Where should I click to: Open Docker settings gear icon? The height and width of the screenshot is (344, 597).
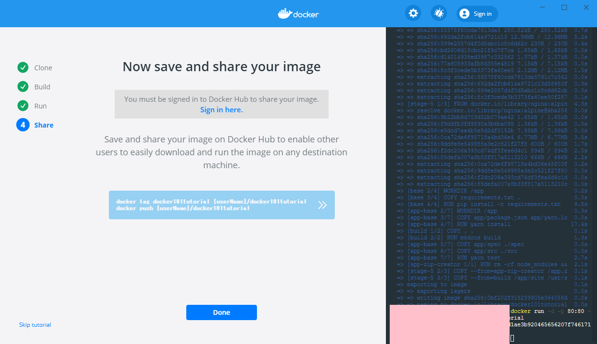point(413,13)
